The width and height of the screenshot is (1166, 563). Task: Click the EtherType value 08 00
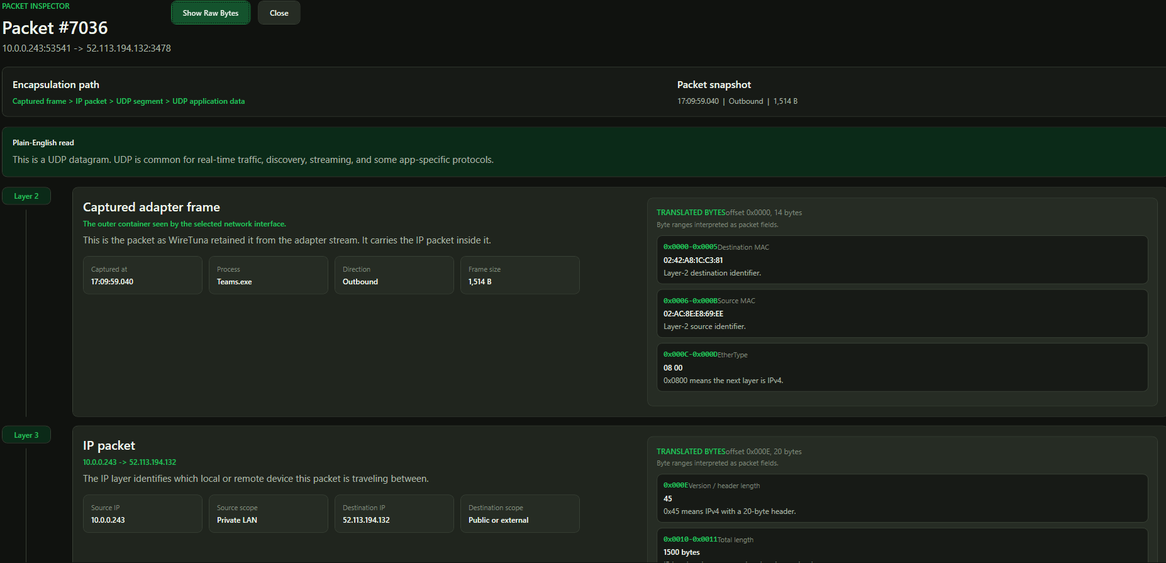click(673, 368)
